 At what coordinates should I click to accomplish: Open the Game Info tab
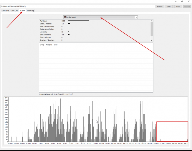tap(5, 11)
